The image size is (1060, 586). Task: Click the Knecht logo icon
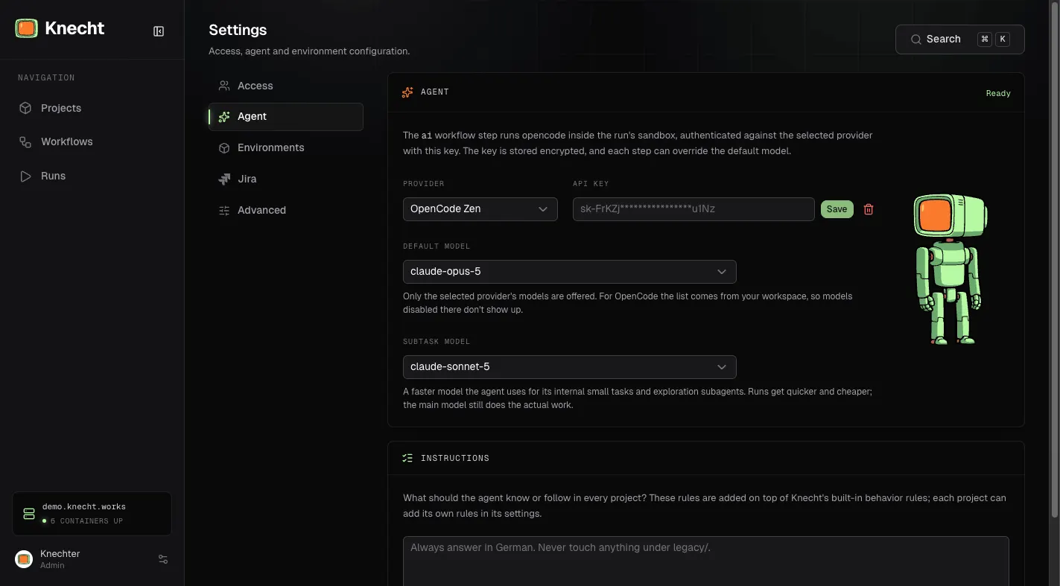click(x=26, y=29)
